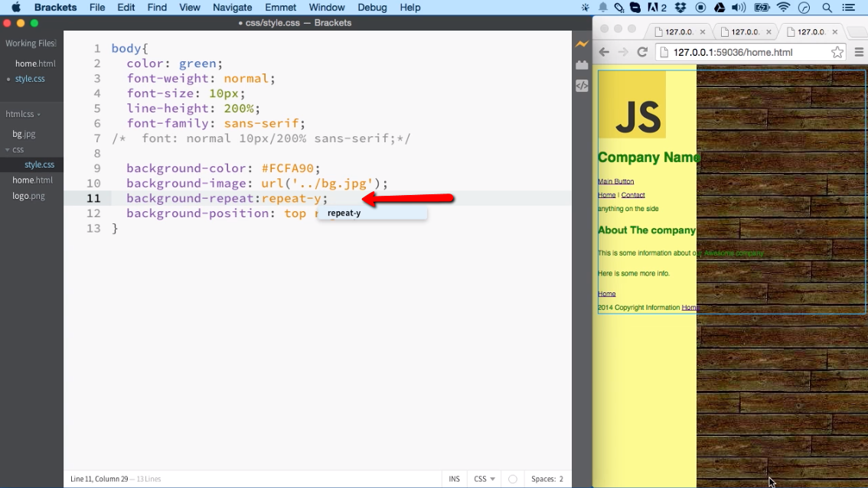This screenshot has width=868, height=488.
Task: Click the notification bell menu bar icon
Action: click(x=603, y=7)
